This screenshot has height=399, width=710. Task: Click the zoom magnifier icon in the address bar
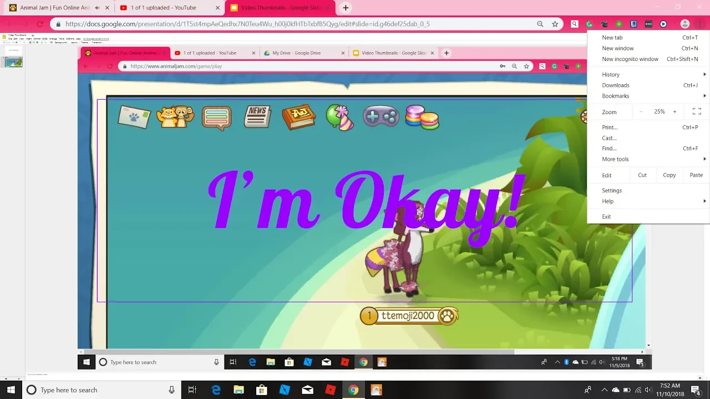tap(540, 24)
